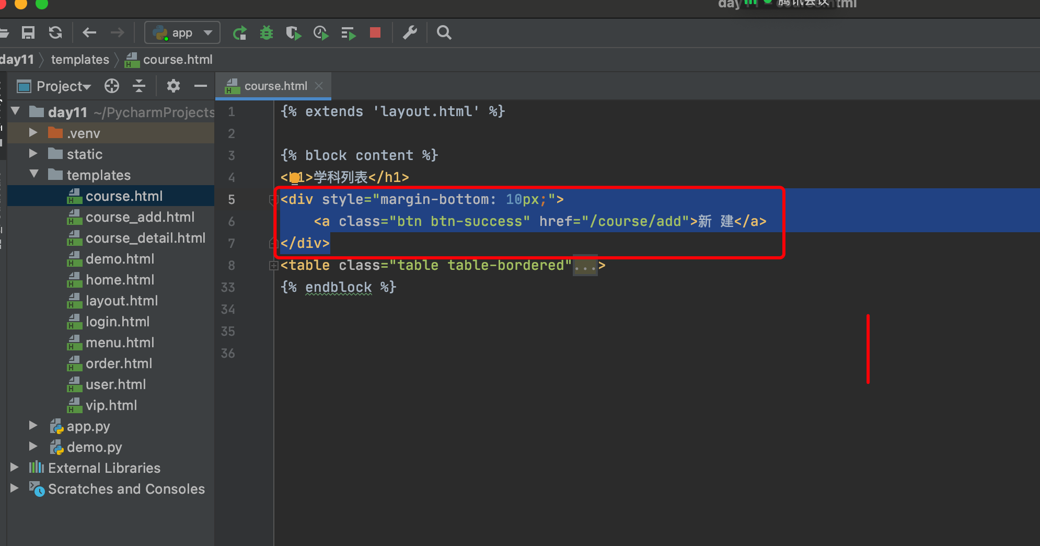Navigate back with left arrow icon
Viewport: 1040px width, 546px height.
(x=89, y=33)
